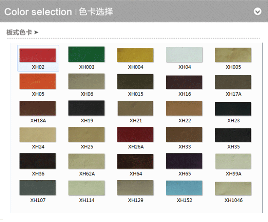Screen dimensions: 268x222
Task: Select the black XH35 swatch
Action: point(233,135)
